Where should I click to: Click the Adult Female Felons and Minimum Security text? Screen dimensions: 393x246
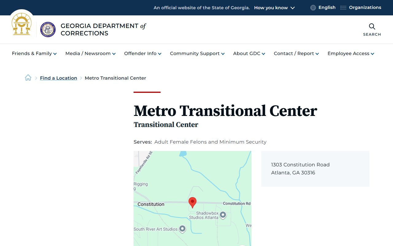tap(210, 142)
